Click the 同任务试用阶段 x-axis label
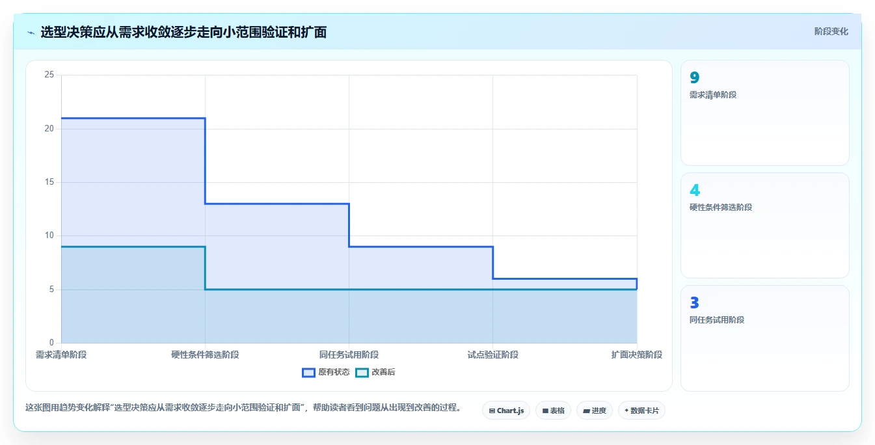This screenshot has width=875, height=445. 349,355
